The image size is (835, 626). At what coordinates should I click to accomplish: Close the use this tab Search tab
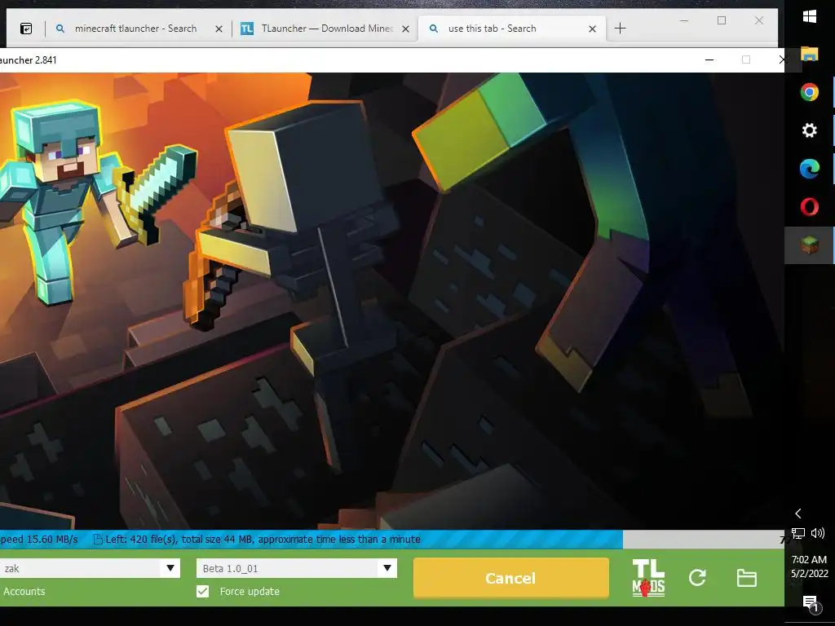pyautogui.click(x=592, y=29)
